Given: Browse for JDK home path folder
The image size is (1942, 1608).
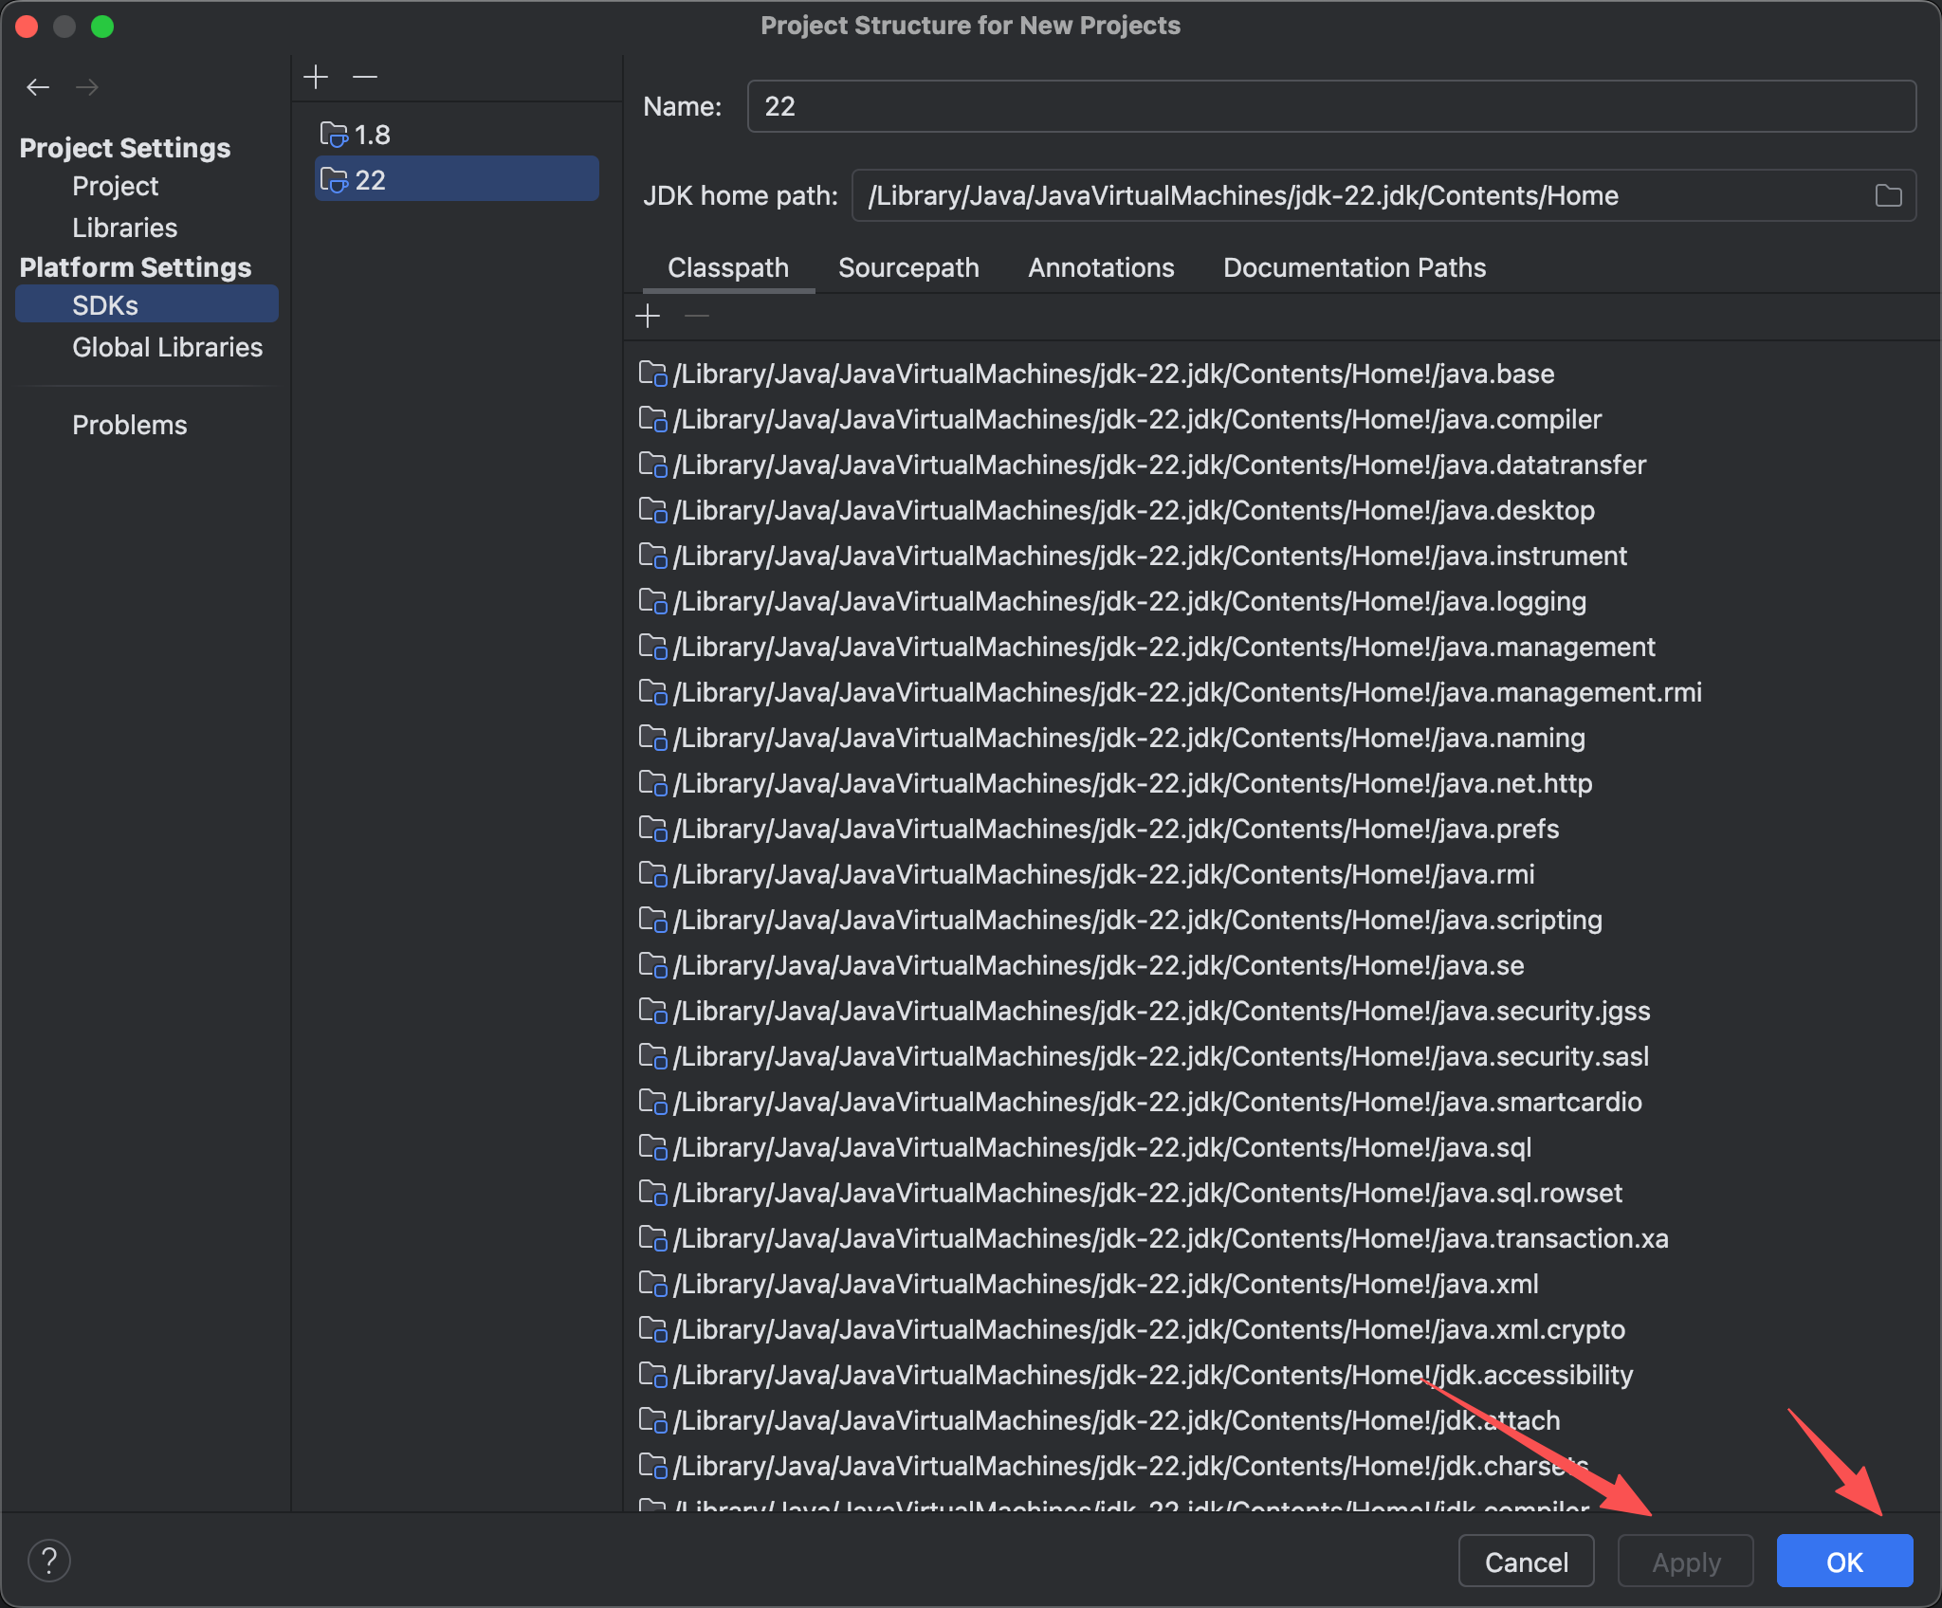Looking at the screenshot, I should [x=1888, y=195].
